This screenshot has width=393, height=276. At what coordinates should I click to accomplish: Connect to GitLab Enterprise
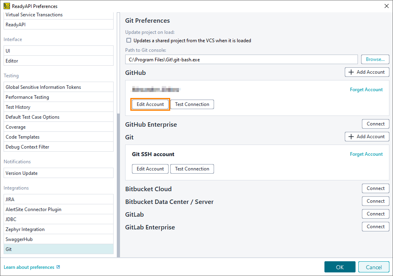(x=375, y=227)
